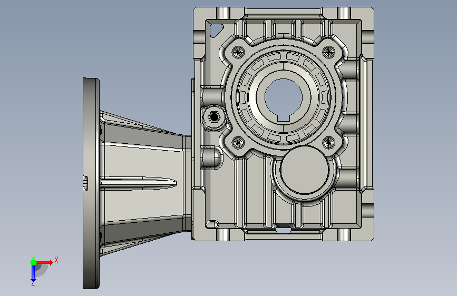Select the keyway slot under the bore
This screenshot has width=457, height=296.
coord(283,118)
